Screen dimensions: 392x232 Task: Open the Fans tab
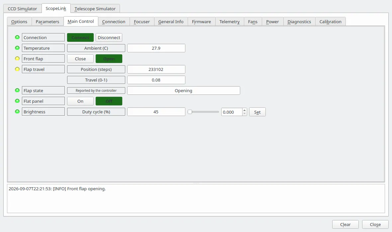253,22
